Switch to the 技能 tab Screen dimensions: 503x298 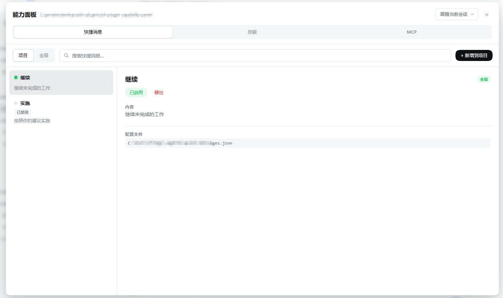[252, 32]
